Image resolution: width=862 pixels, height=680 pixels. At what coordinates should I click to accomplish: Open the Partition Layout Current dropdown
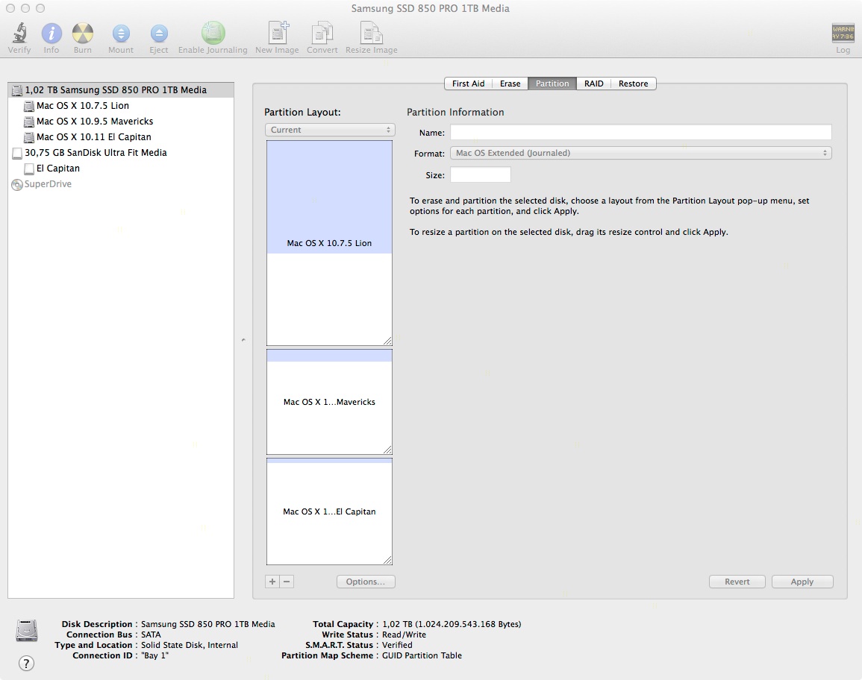click(x=330, y=130)
